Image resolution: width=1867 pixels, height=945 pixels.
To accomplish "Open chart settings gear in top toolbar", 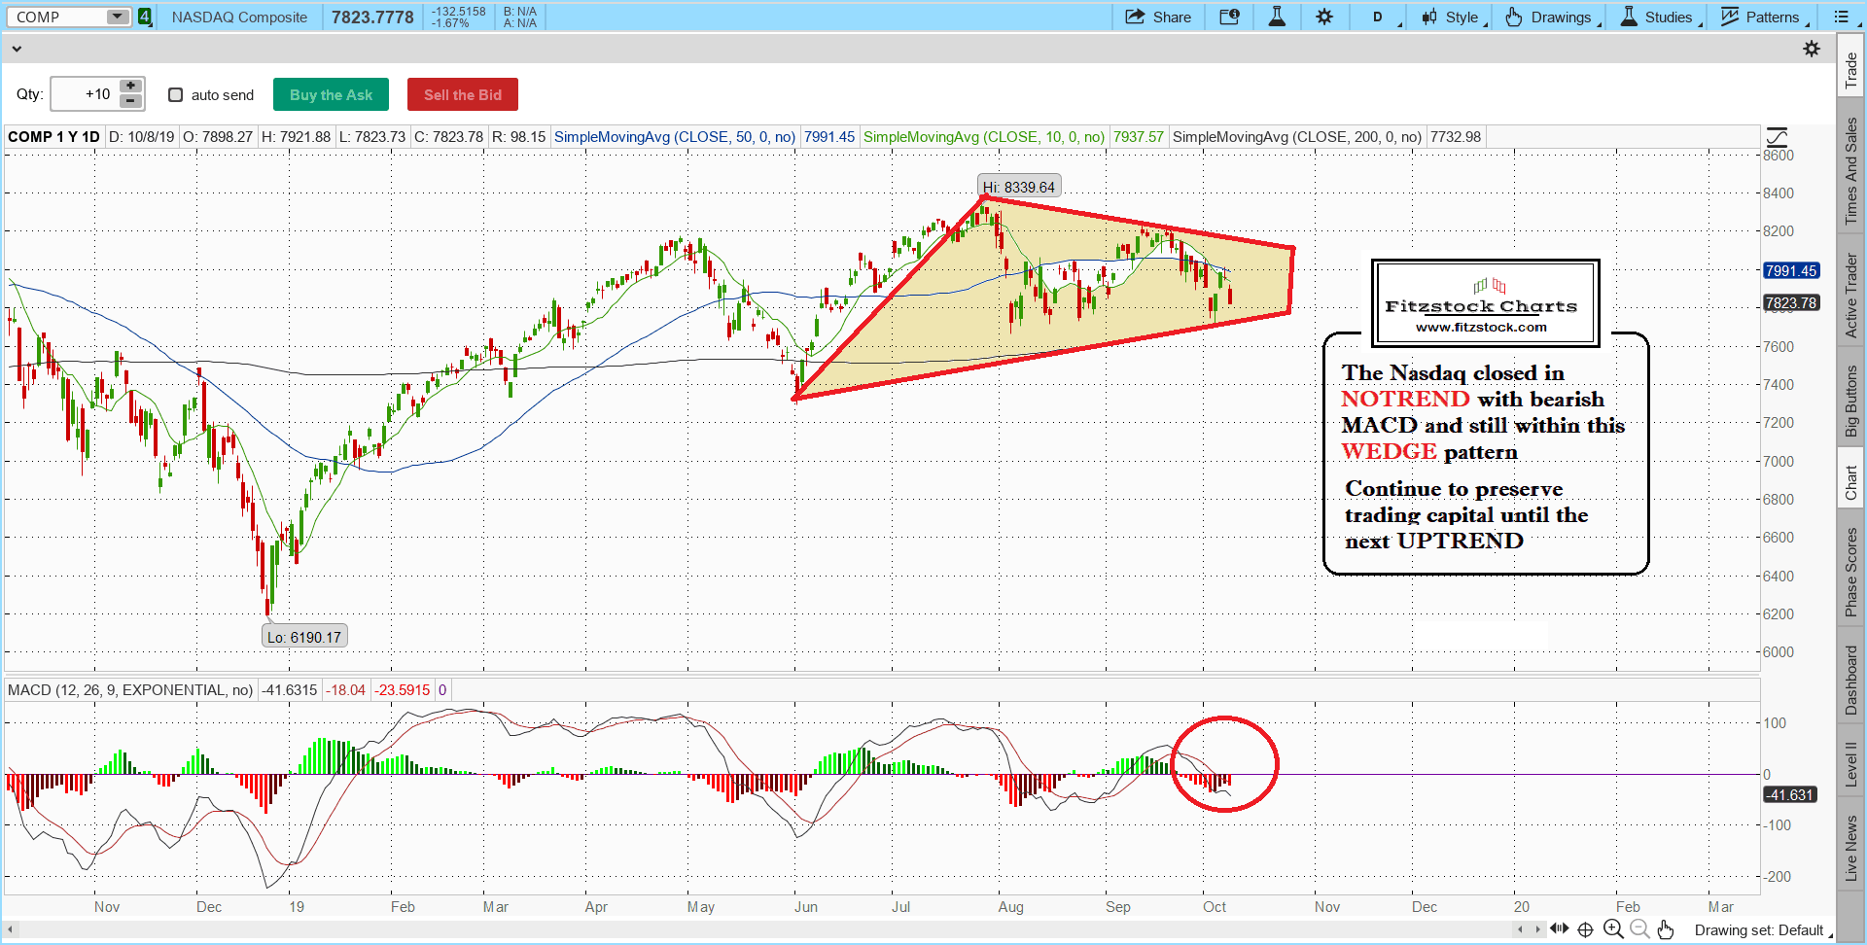I will 1324,17.
